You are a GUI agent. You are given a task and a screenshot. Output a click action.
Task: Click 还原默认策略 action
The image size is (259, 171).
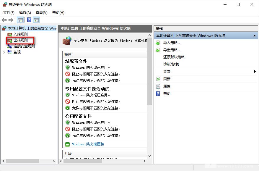coord(174,57)
